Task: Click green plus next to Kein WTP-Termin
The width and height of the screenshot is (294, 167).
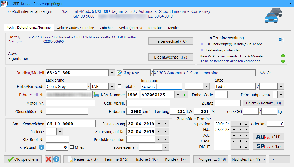Action: (x=283, y=56)
